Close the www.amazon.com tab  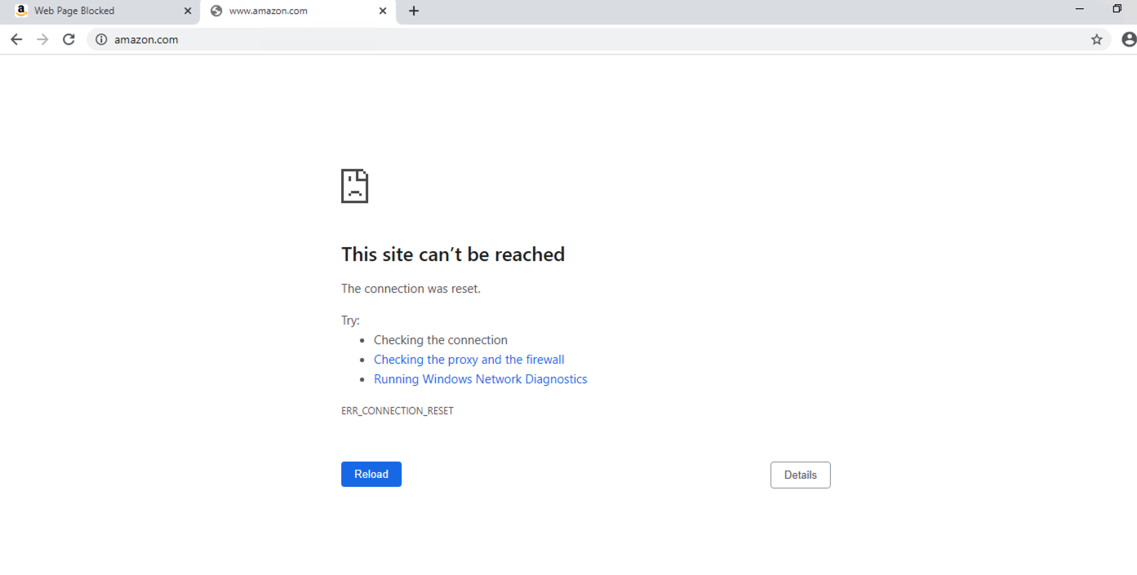click(x=383, y=11)
